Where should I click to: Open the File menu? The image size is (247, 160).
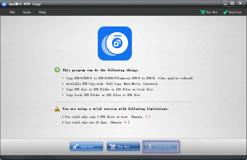pos(12,12)
